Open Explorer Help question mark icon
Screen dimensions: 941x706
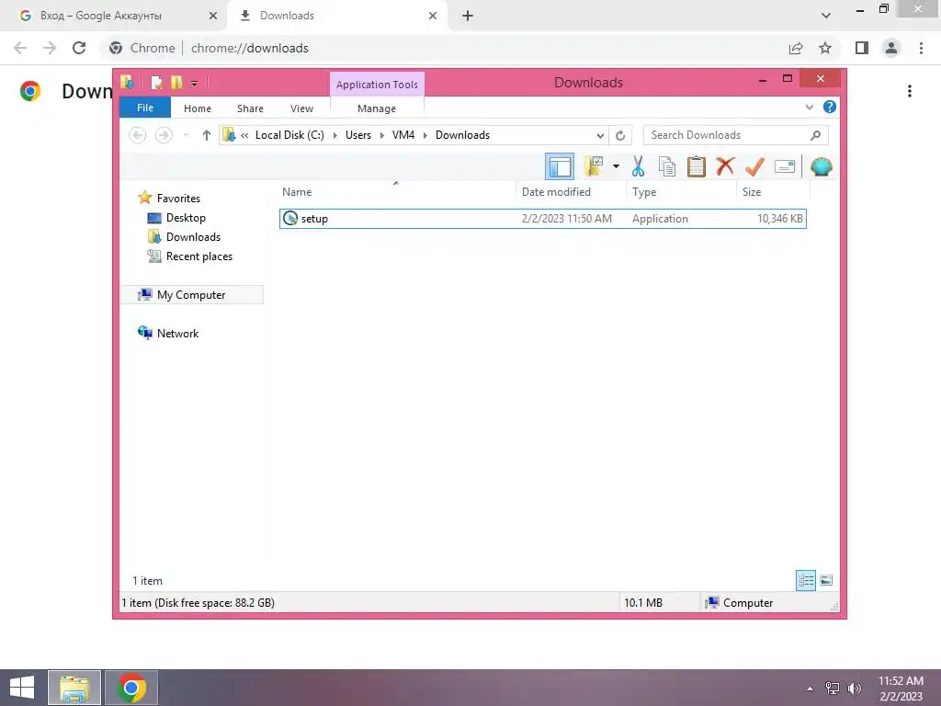[x=830, y=107]
